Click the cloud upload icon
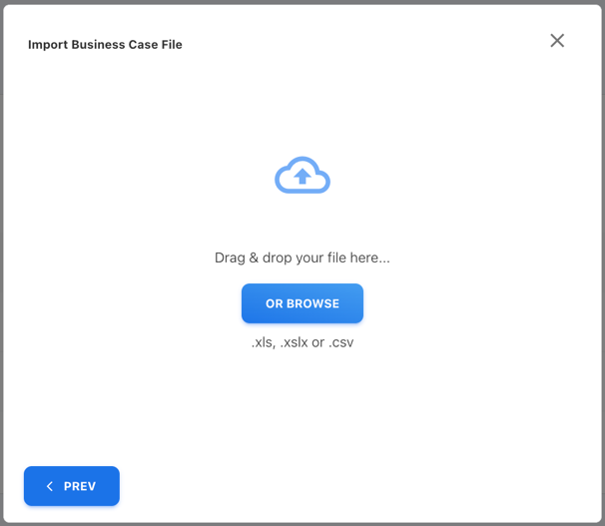This screenshot has height=526, width=605. (x=302, y=176)
